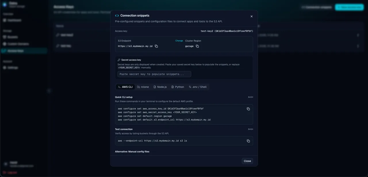Screen dimensions: 368x177
Task: Open the Node.js snippet tab
Action: pyautogui.click(x=160, y=87)
